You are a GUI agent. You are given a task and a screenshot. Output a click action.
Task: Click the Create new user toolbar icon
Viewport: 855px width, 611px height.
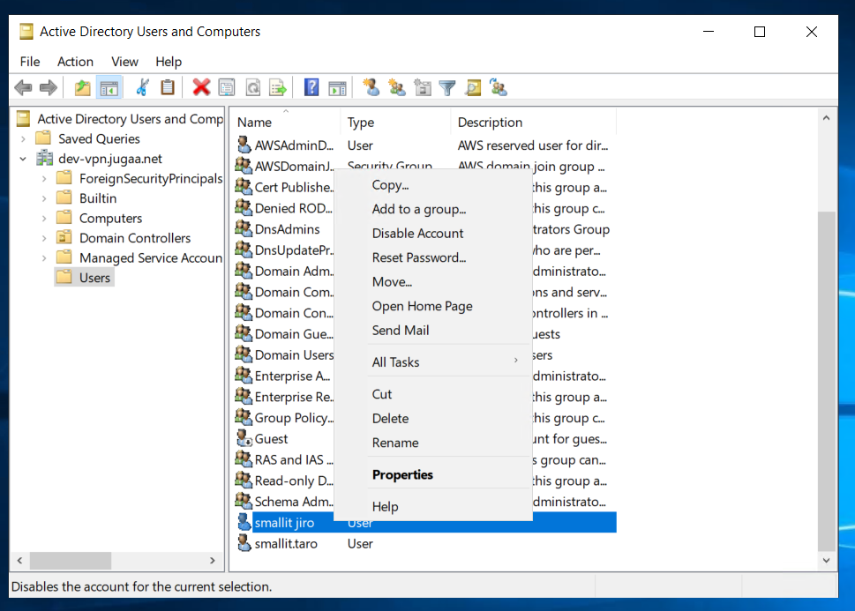[x=371, y=87]
